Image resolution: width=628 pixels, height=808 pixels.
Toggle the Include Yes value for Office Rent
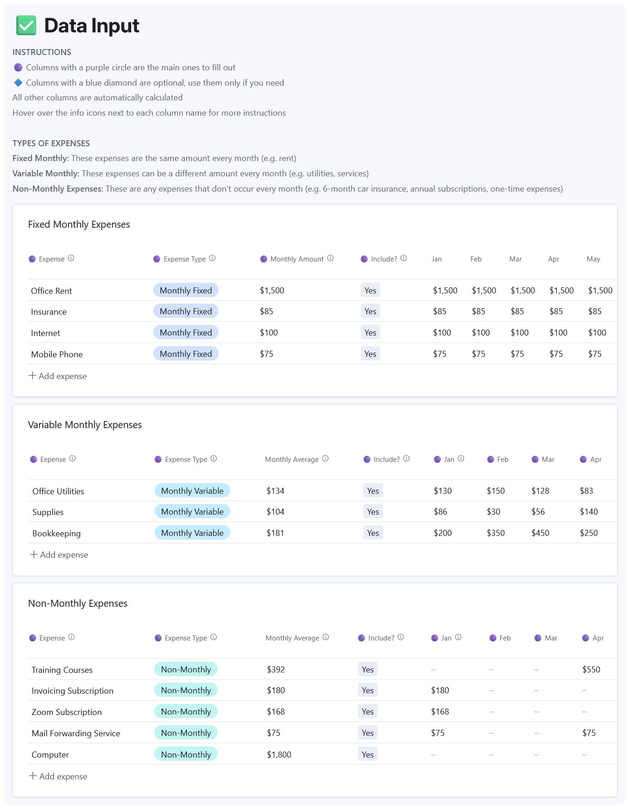pos(370,291)
